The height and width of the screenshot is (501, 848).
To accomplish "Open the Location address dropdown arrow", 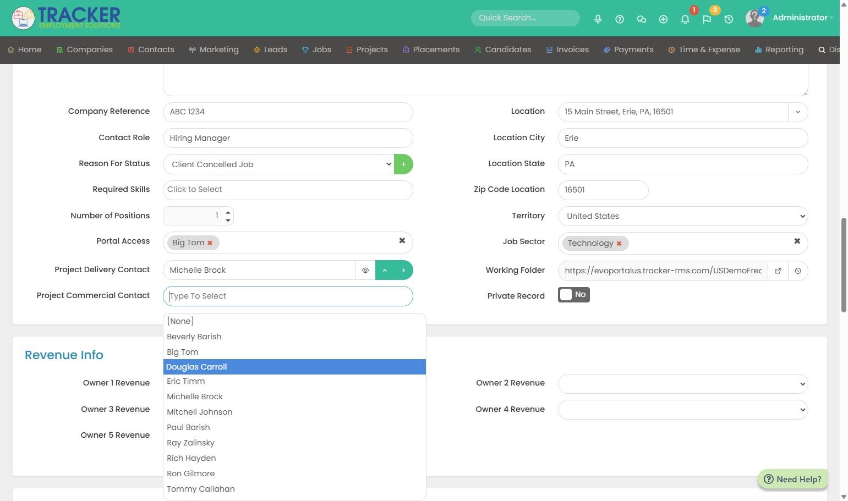I will tap(798, 112).
